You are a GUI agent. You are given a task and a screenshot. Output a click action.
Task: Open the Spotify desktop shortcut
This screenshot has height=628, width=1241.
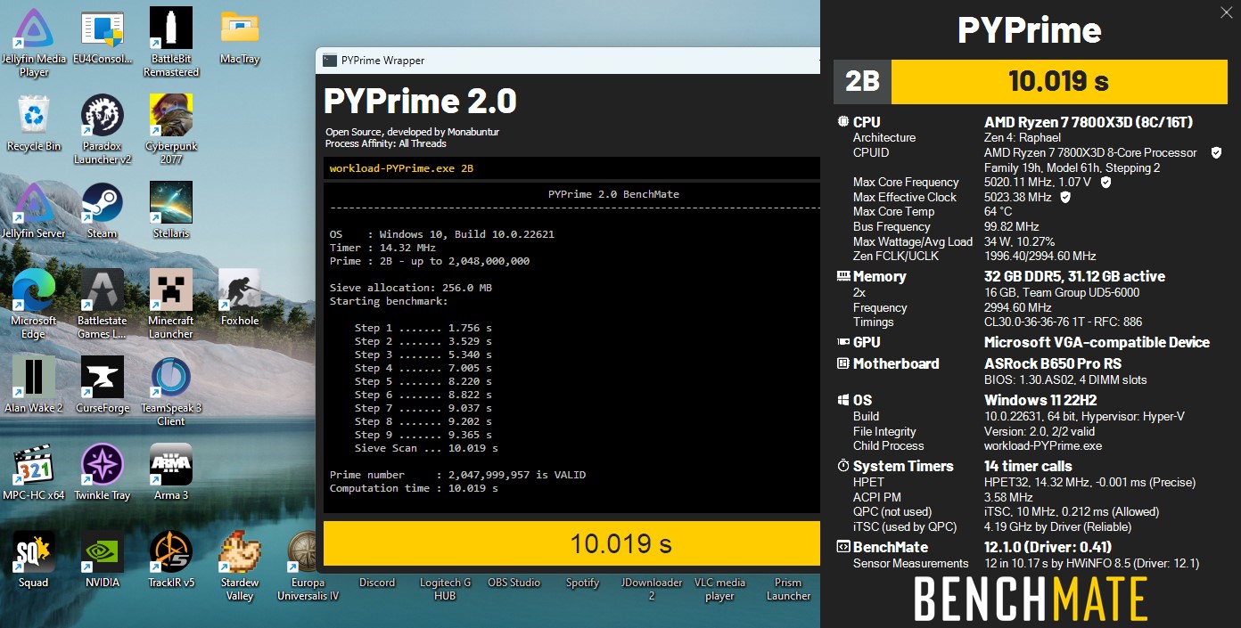coord(582,582)
